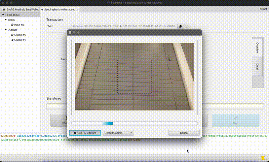Copy the transaction ID with the copy icon
The width and height of the screenshot is (269, 162).
180,26
